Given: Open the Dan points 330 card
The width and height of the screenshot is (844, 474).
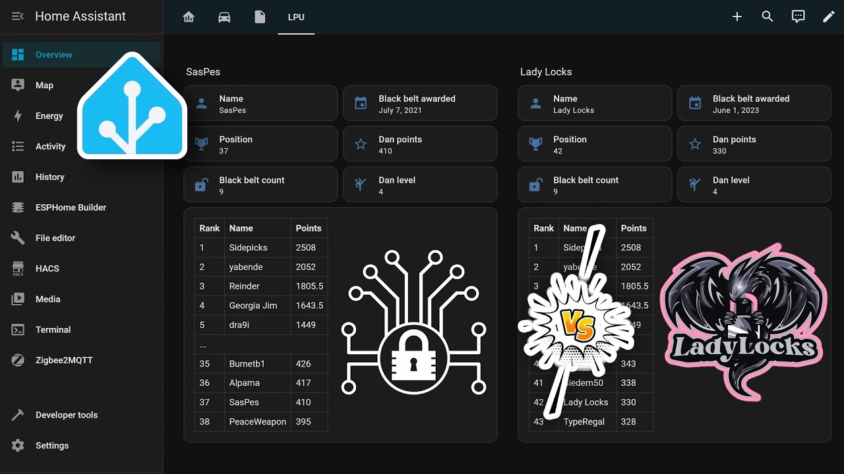Looking at the screenshot, I should (x=754, y=144).
